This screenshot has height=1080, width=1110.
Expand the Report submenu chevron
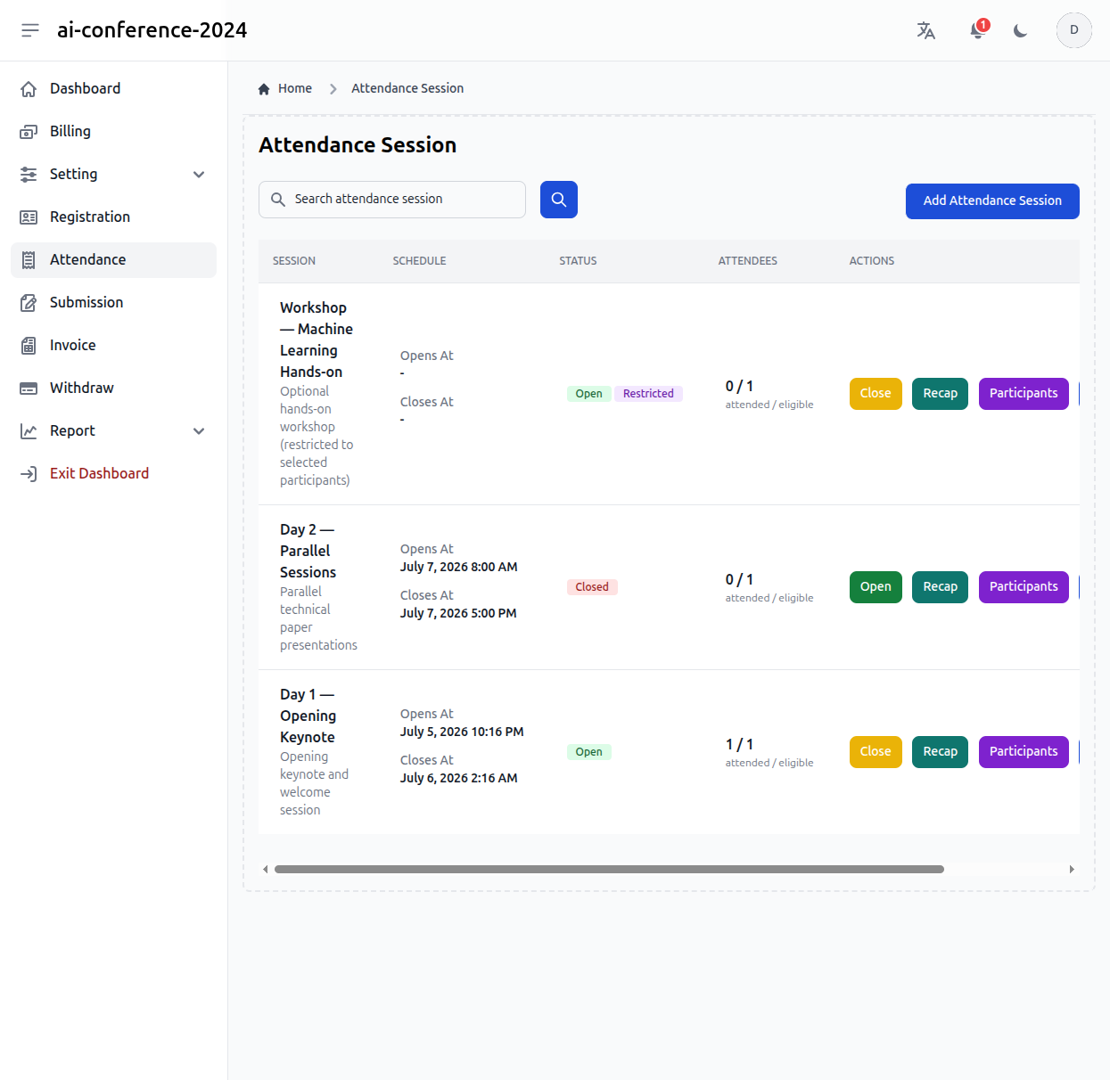(199, 431)
